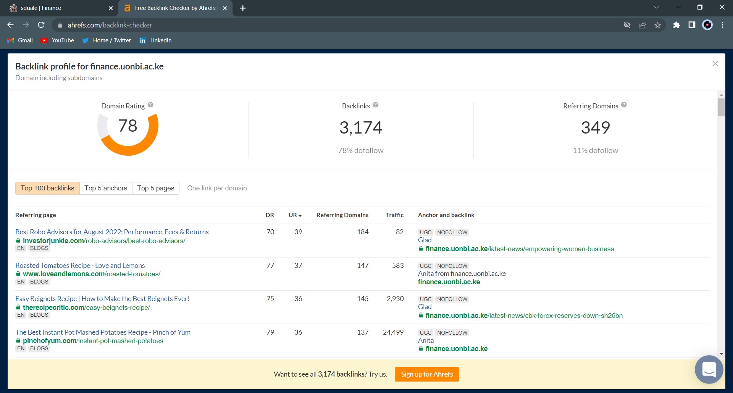Open the Roasted Tomatoes Recipe link
Screen dimensions: 733x393
(80, 266)
